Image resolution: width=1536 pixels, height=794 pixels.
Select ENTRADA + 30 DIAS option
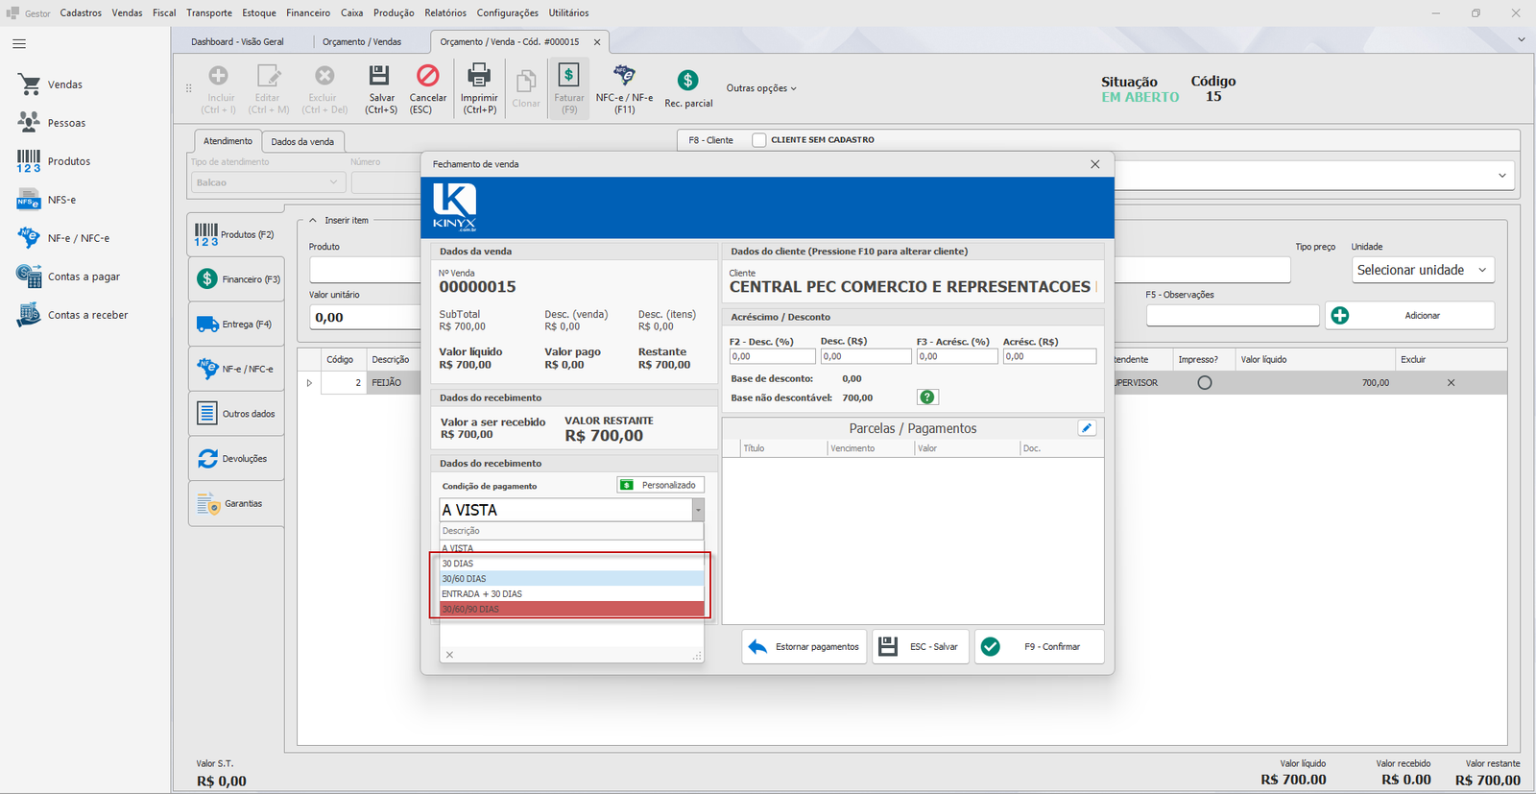571,594
